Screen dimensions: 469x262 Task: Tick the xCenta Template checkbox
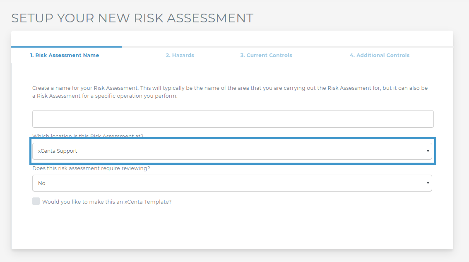36,201
